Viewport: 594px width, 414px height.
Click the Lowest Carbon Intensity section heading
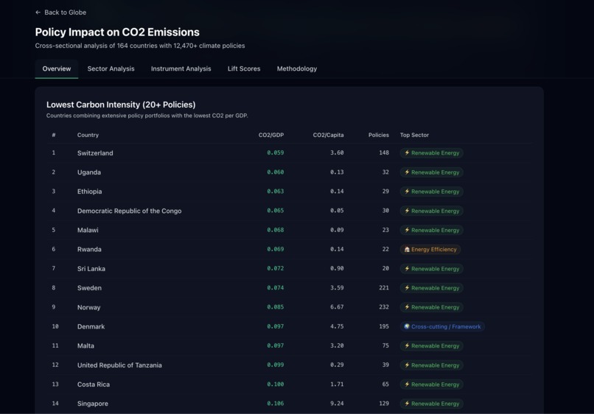[x=121, y=105]
